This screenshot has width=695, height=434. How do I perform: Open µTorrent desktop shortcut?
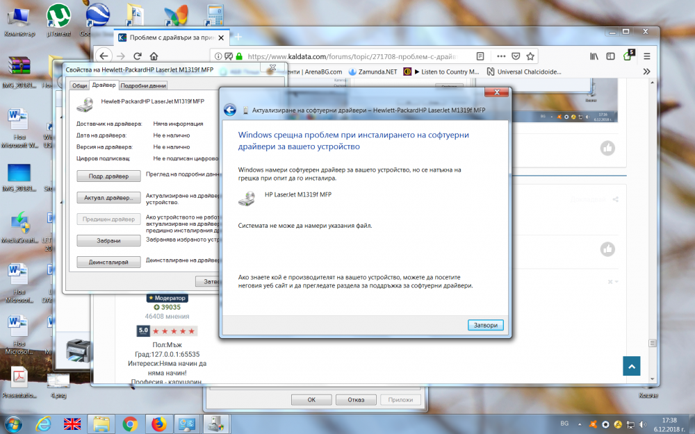pyautogui.click(x=58, y=20)
